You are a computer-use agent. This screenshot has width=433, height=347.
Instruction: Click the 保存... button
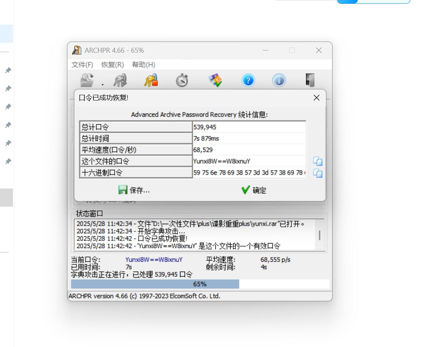coord(134,190)
